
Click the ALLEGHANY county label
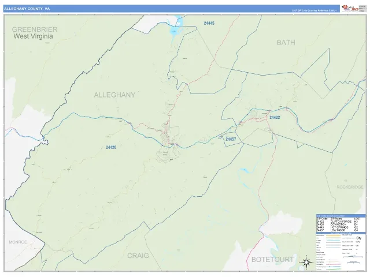pyautogui.click(x=114, y=95)
